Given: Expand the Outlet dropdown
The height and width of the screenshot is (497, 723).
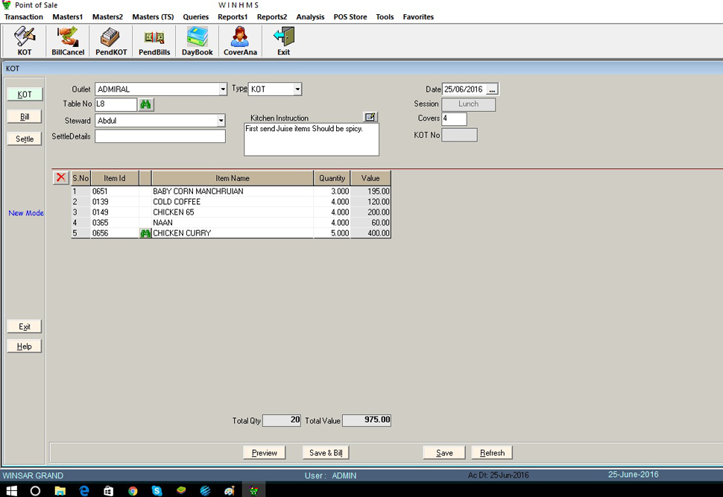Looking at the screenshot, I should [223, 89].
